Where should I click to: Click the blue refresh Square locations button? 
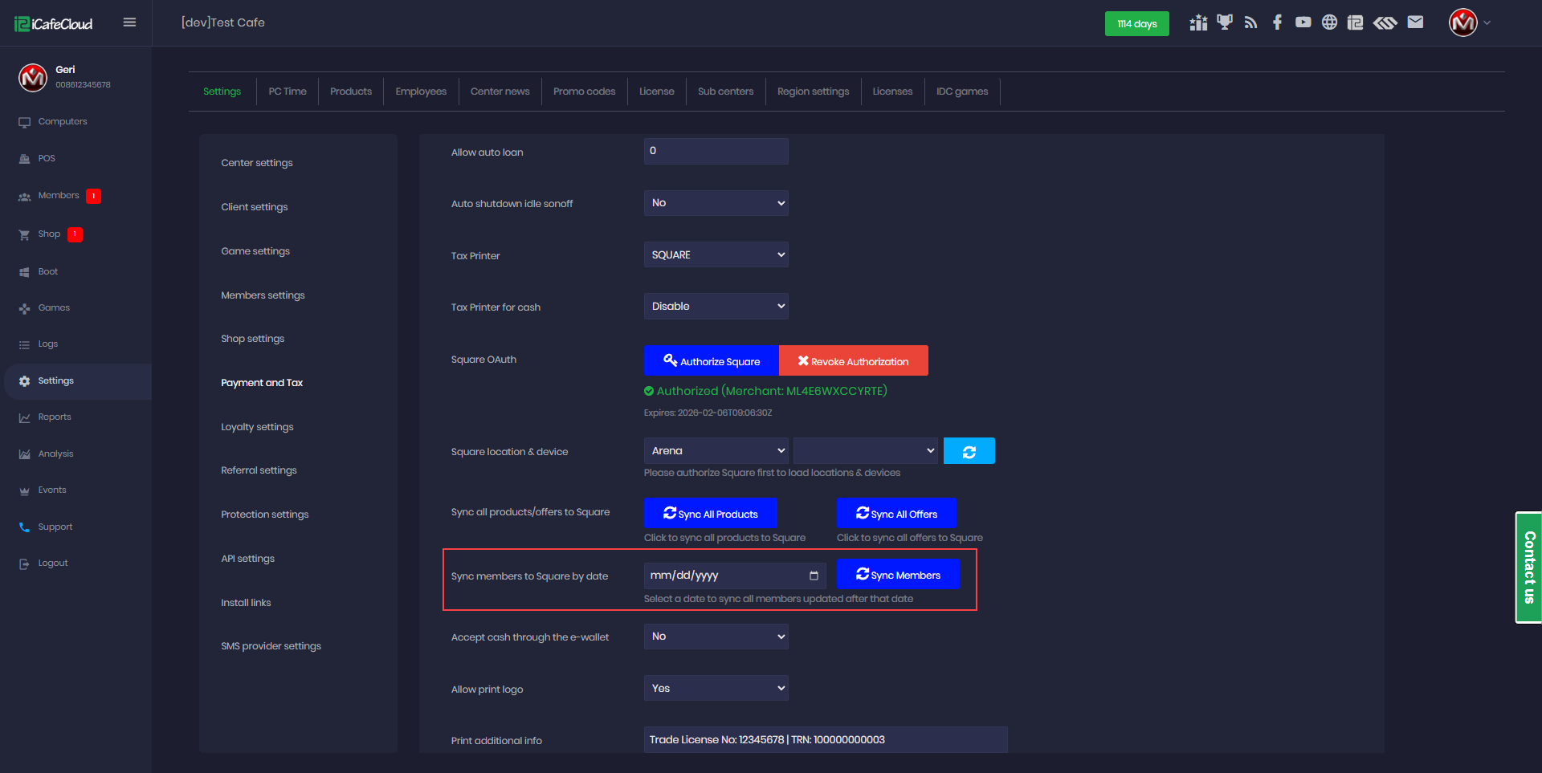[969, 451]
